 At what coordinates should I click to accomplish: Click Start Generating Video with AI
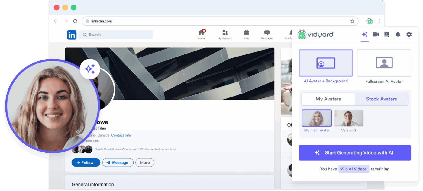point(355,153)
